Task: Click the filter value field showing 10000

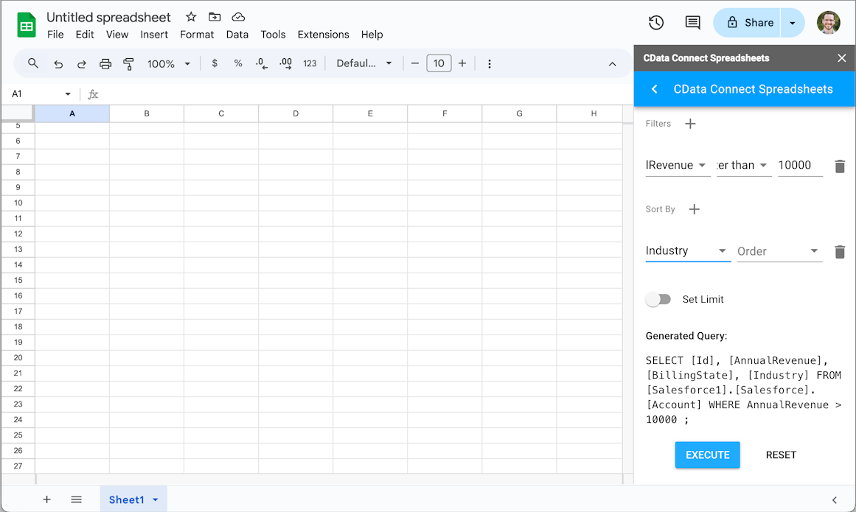Action: [799, 166]
